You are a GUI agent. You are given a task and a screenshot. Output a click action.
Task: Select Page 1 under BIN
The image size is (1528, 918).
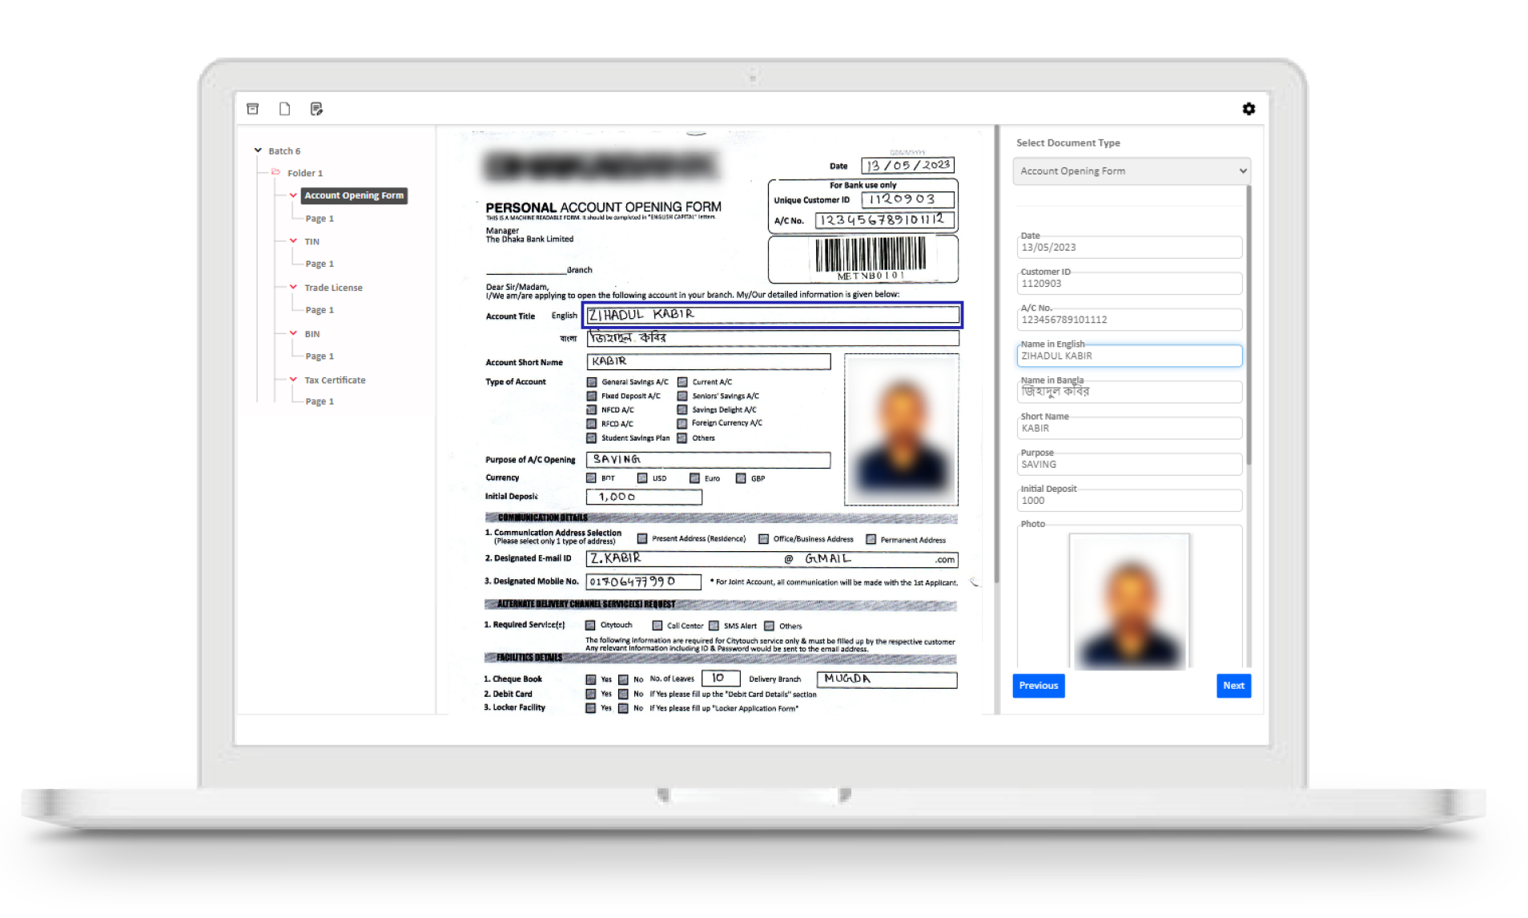[x=320, y=356]
